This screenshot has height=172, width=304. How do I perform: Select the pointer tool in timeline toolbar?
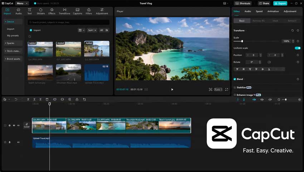tap(5, 99)
